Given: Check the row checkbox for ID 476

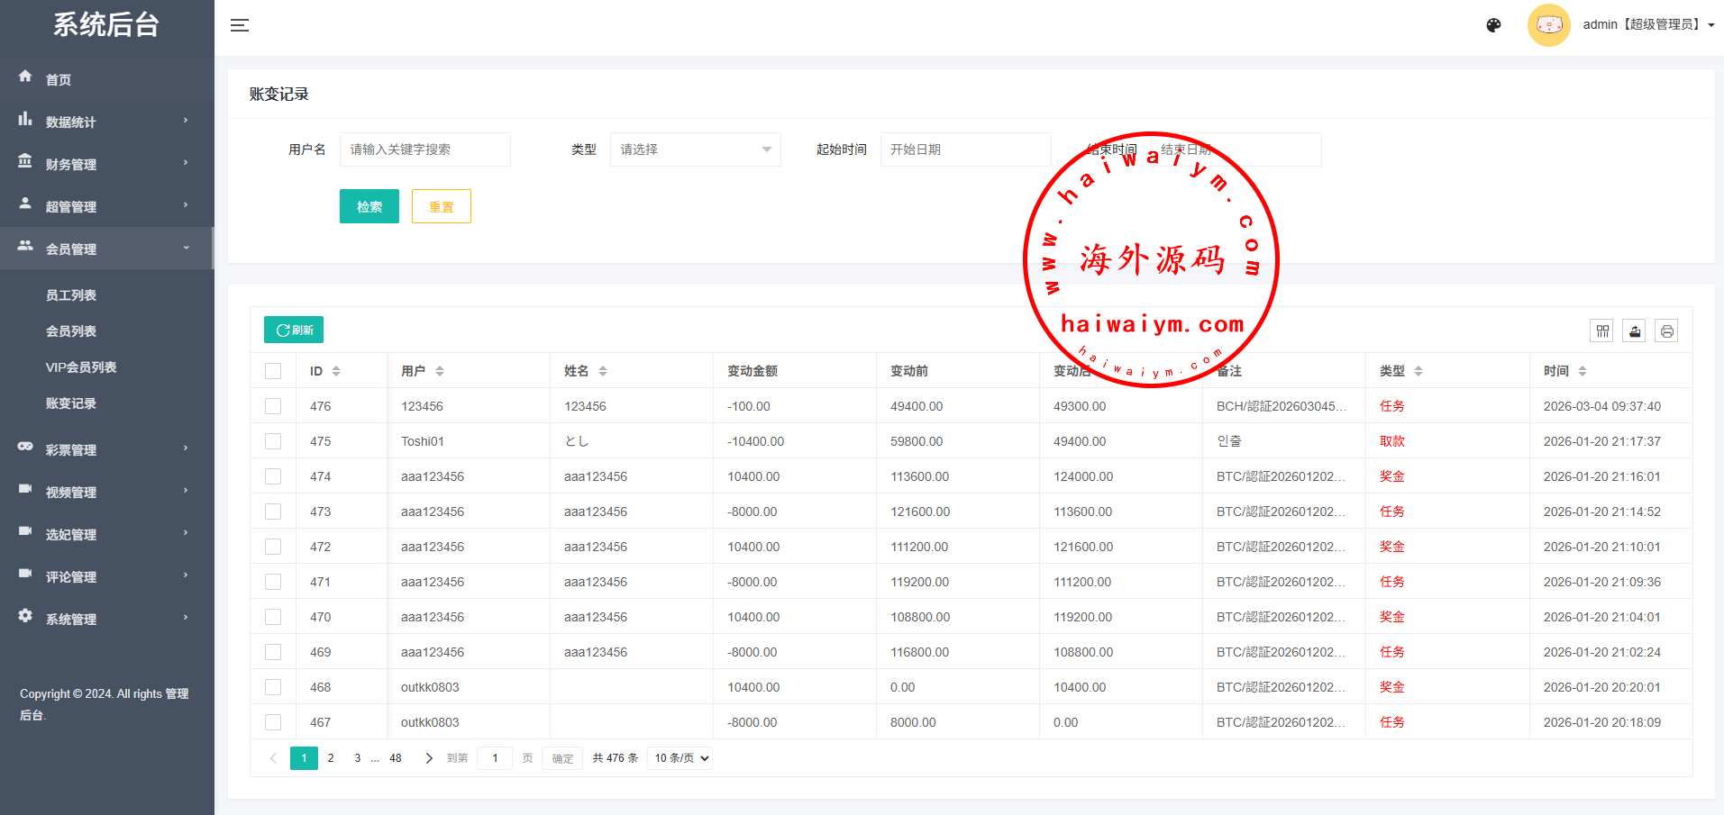Looking at the screenshot, I should pyautogui.click(x=273, y=406).
